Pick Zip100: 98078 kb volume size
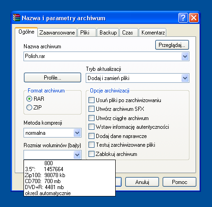The width and height of the screenshot is (212, 207). [x=70, y=175]
